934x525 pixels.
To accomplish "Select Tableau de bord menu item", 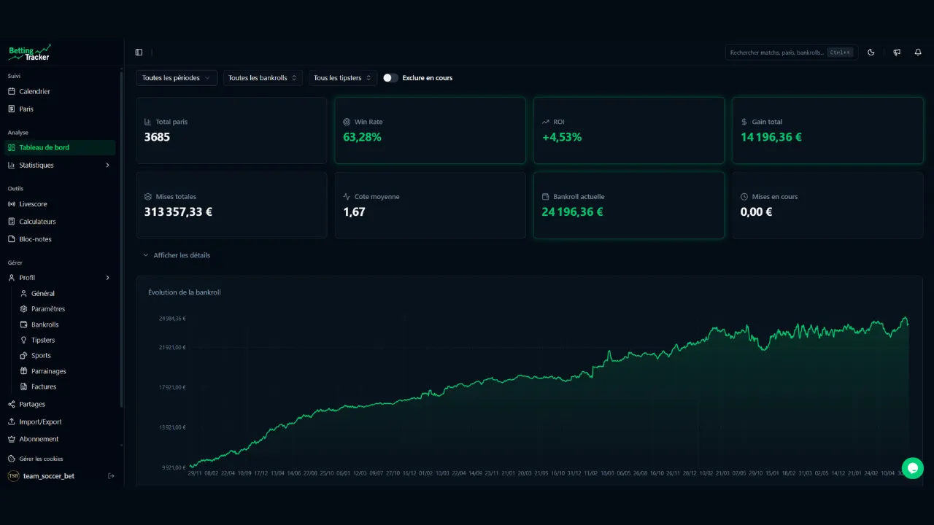I will (61, 148).
